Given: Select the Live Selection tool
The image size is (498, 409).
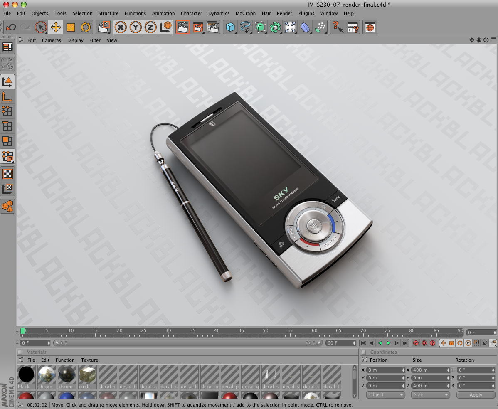Looking at the screenshot, I should coord(41,27).
